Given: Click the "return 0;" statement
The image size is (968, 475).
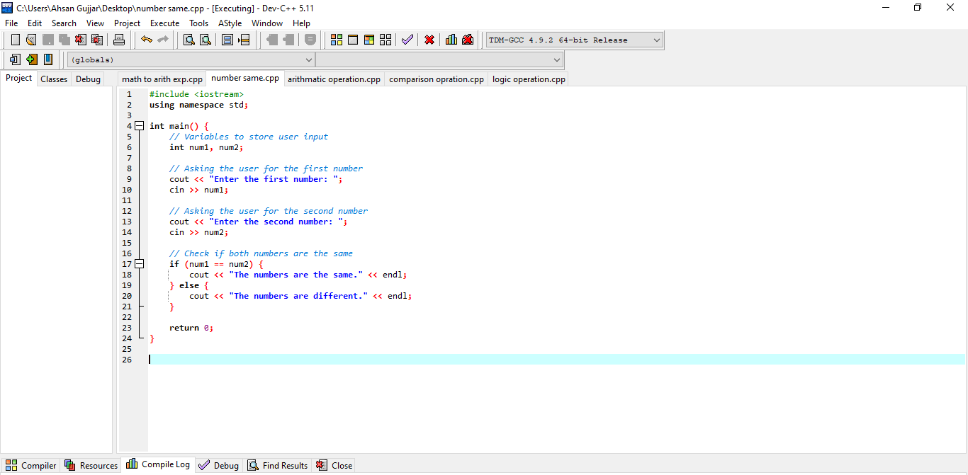Looking at the screenshot, I should click(191, 328).
